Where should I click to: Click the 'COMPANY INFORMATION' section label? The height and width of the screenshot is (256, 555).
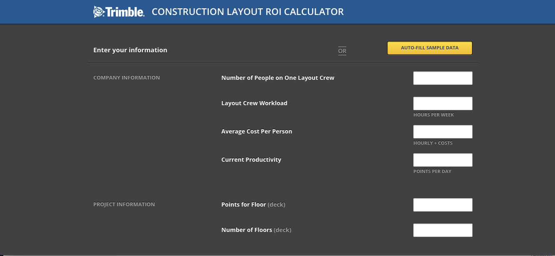click(127, 78)
